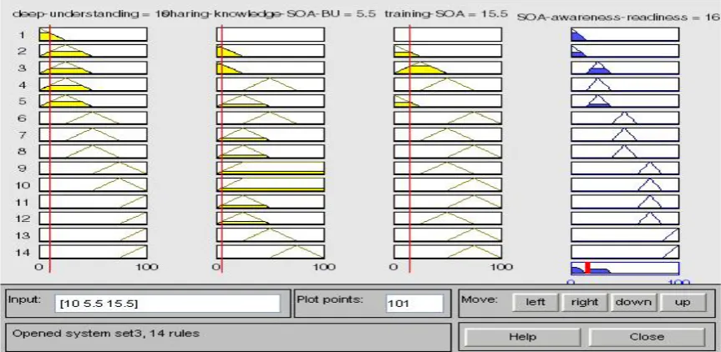This screenshot has width=721, height=352.
Task: Select rule number 5
Action: click(x=22, y=102)
